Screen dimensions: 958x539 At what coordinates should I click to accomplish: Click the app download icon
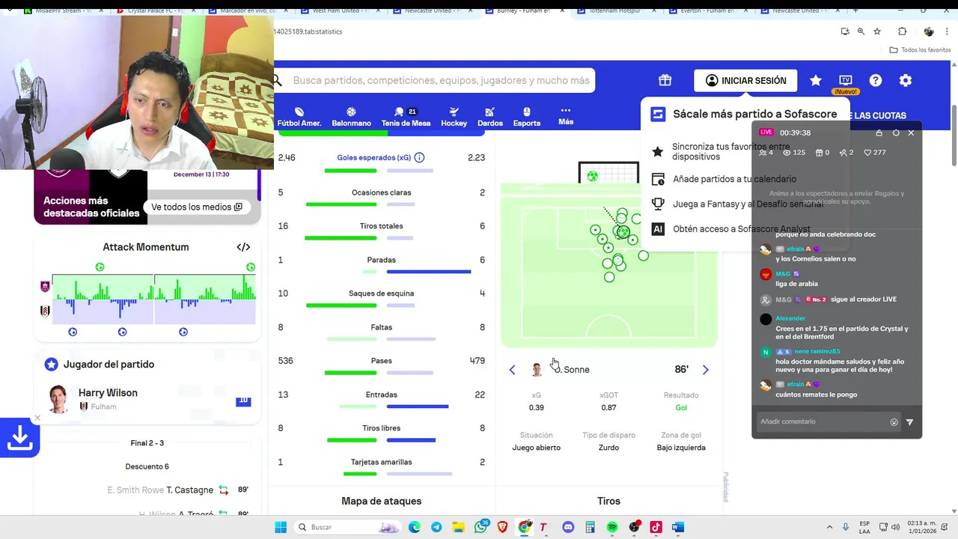(19, 439)
